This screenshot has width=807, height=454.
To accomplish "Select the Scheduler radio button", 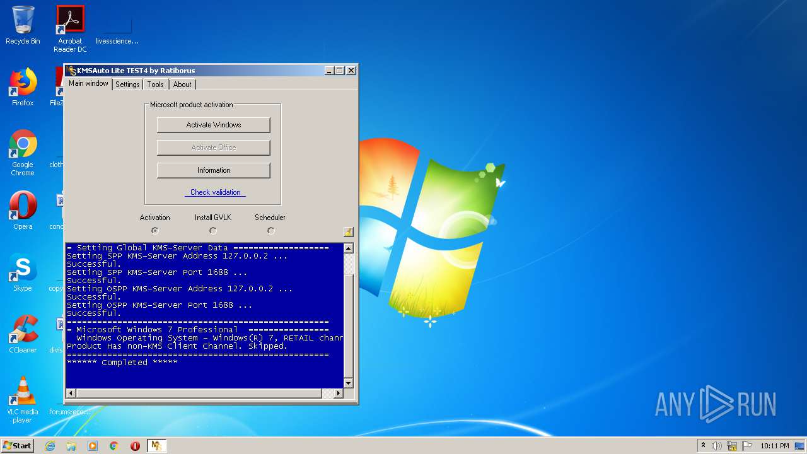I will 270,231.
